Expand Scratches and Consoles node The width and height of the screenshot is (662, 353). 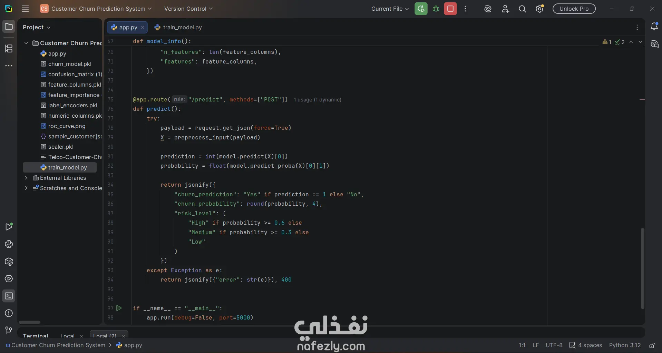[26, 188]
